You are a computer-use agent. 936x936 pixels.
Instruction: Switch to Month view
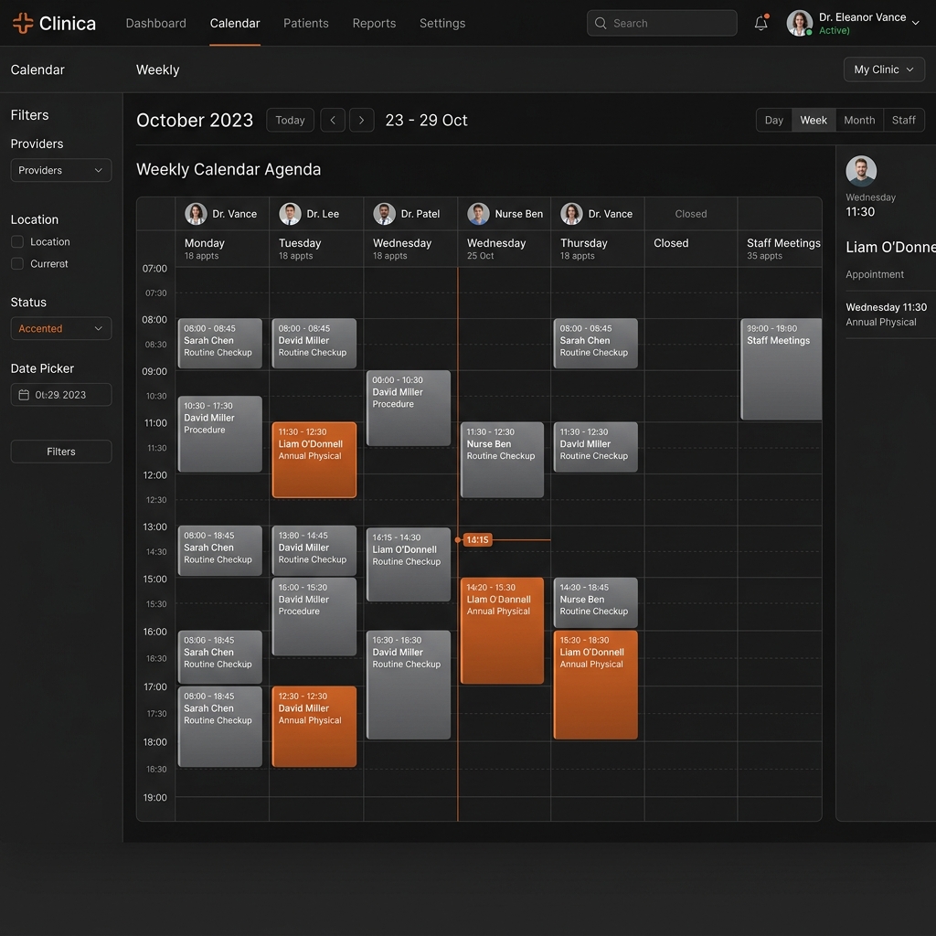coord(859,120)
